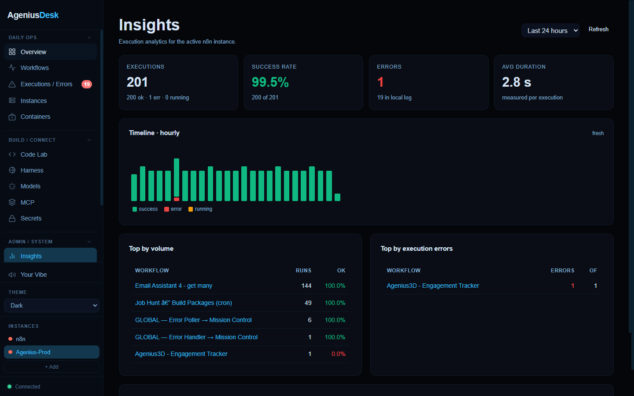The image size is (634, 396).
Task: Open Executions / Errors
Action: pos(50,84)
